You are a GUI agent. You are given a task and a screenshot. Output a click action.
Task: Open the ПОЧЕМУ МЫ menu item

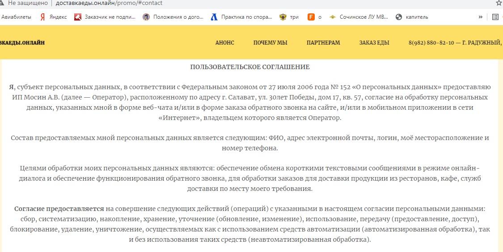(270, 43)
